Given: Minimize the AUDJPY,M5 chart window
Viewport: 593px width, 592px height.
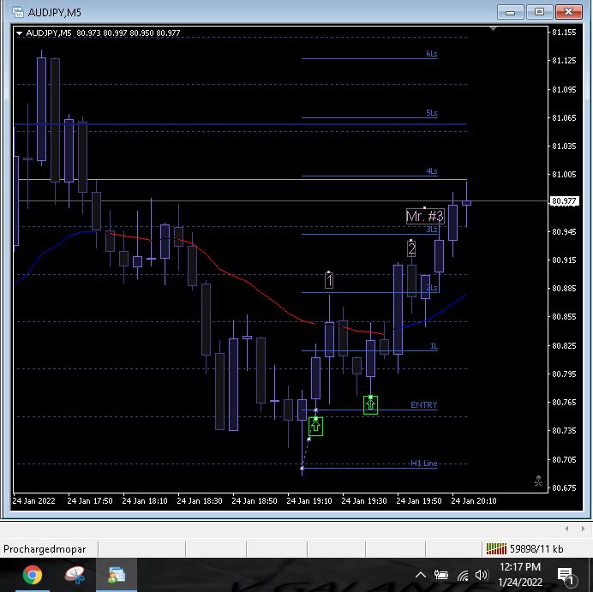Looking at the screenshot, I should pos(510,12).
